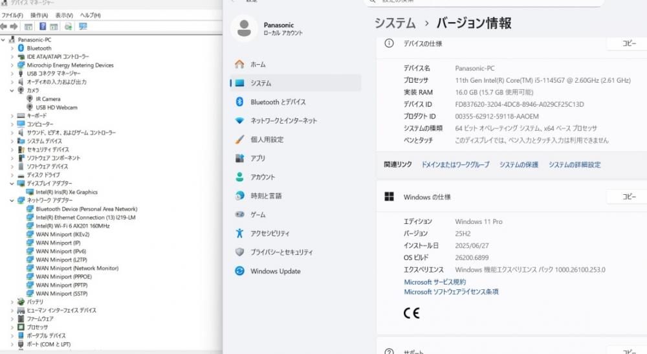Open Microsoft ソフトウェアライセンス条項 link
This screenshot has width=647, height=354.
(451, 292)
